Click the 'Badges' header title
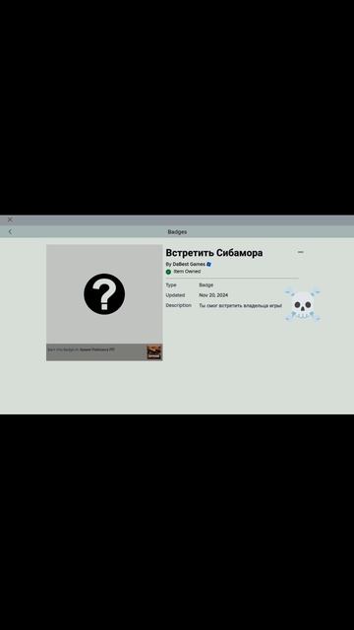 tap(177, 232)
